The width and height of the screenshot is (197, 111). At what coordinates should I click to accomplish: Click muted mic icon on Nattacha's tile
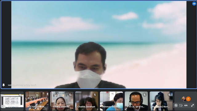point(169,95)
